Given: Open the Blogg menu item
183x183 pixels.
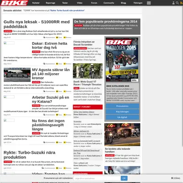Looking at the screenshot, I should coord(124,3).
